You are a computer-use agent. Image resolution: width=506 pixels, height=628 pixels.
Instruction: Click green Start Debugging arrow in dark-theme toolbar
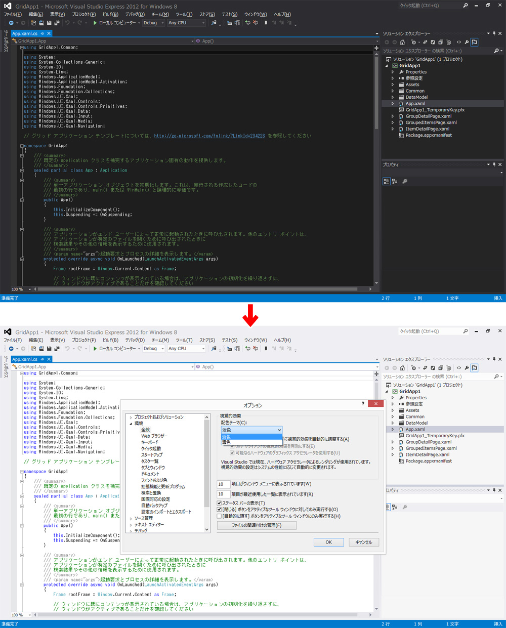(95, 23)
